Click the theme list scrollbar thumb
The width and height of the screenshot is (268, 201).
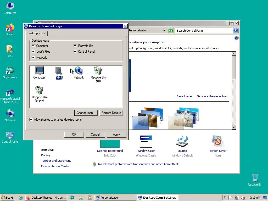coord(234,68)
